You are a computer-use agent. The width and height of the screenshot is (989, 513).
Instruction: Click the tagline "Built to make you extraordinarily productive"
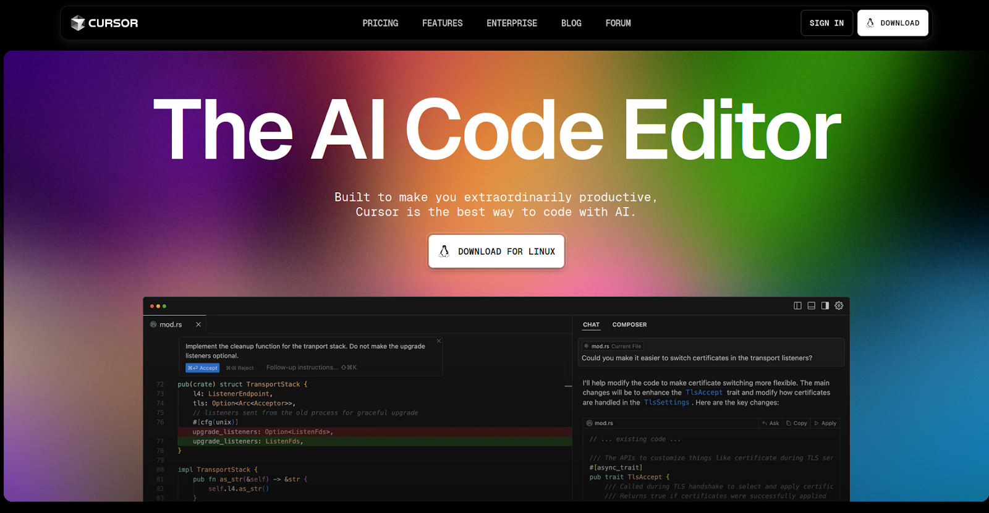[496, 197]
